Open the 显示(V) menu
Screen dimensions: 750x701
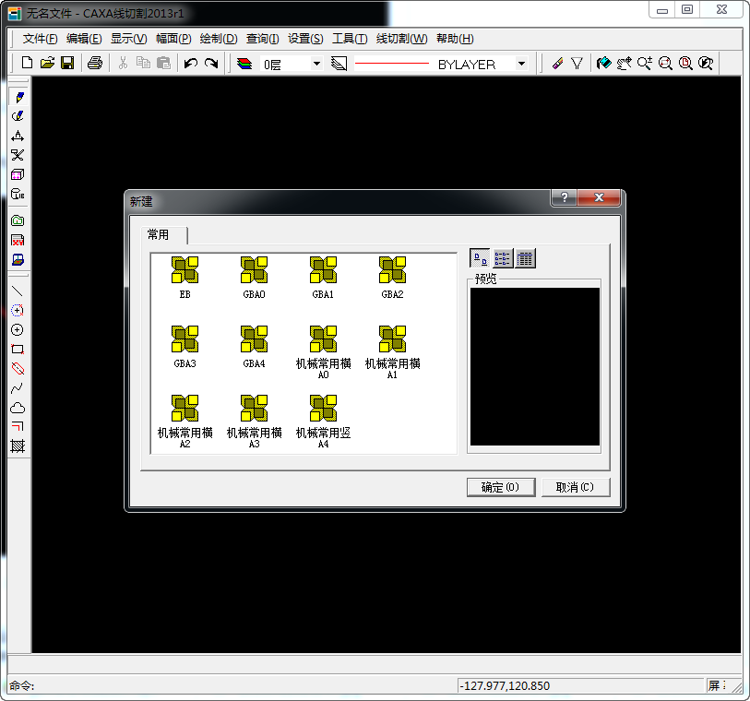pyautogui.click(x=128, y=39)
